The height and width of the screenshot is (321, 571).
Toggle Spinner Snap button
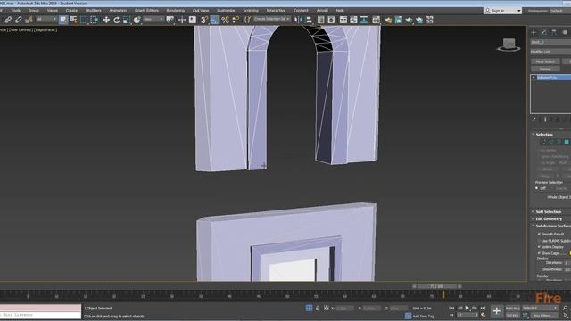pyautogui.click(x=236, y=20)
